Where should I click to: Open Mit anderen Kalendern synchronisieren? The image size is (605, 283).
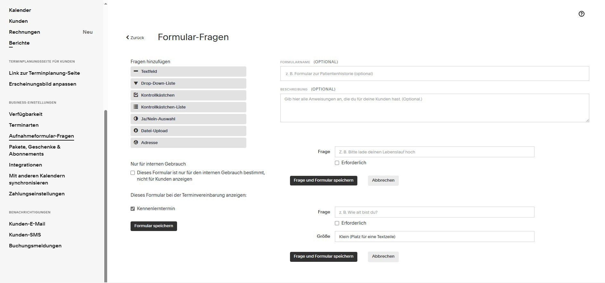(x=37, y=179)
